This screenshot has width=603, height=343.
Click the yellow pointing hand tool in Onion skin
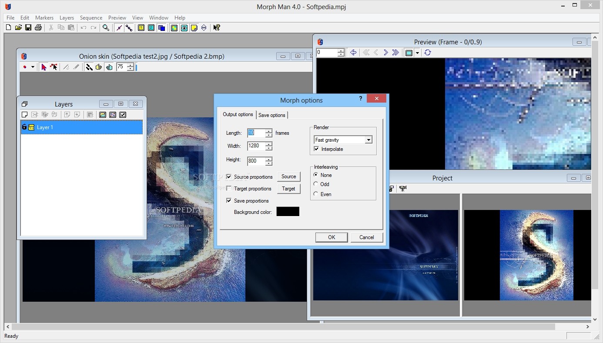[x=99, y=67]
